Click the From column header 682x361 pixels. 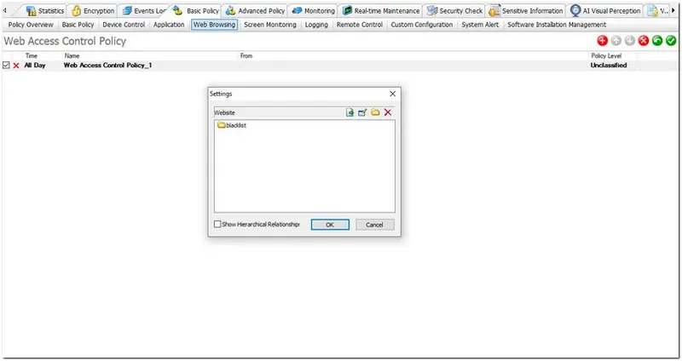tap(246, 55)
